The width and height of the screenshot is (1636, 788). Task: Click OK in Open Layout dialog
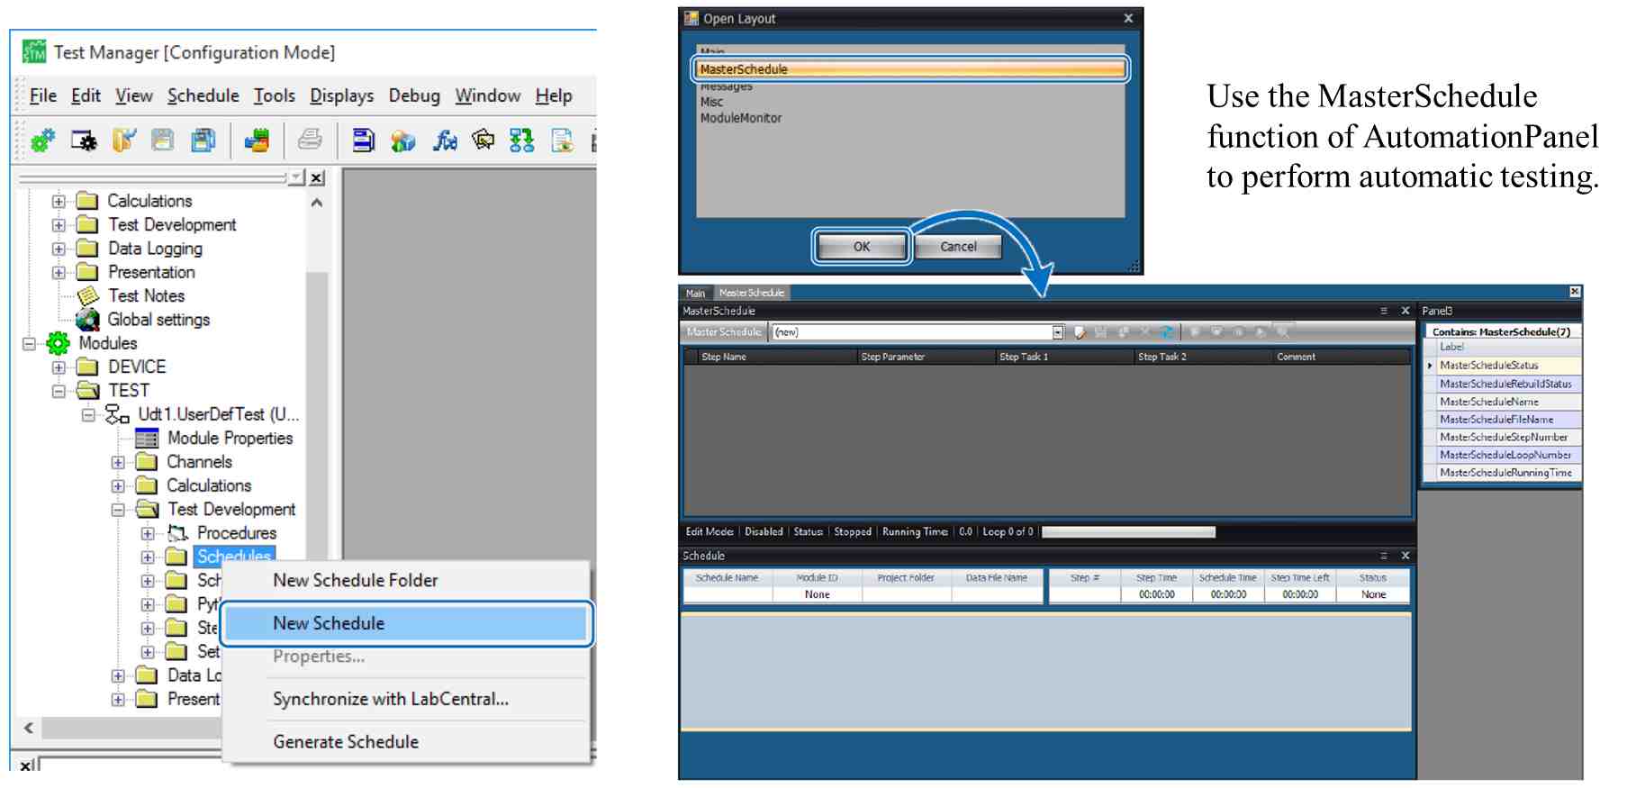click(862, 247)
